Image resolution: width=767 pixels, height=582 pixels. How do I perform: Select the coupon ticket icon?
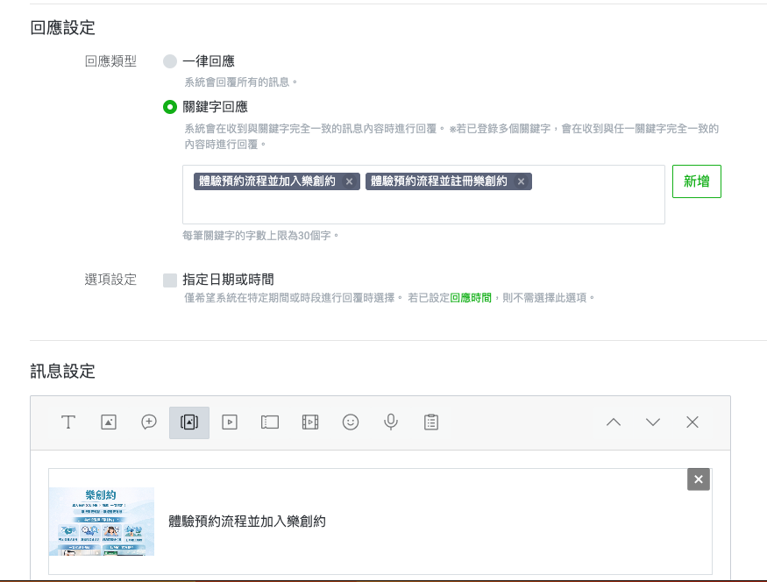(x=270, y=422)
